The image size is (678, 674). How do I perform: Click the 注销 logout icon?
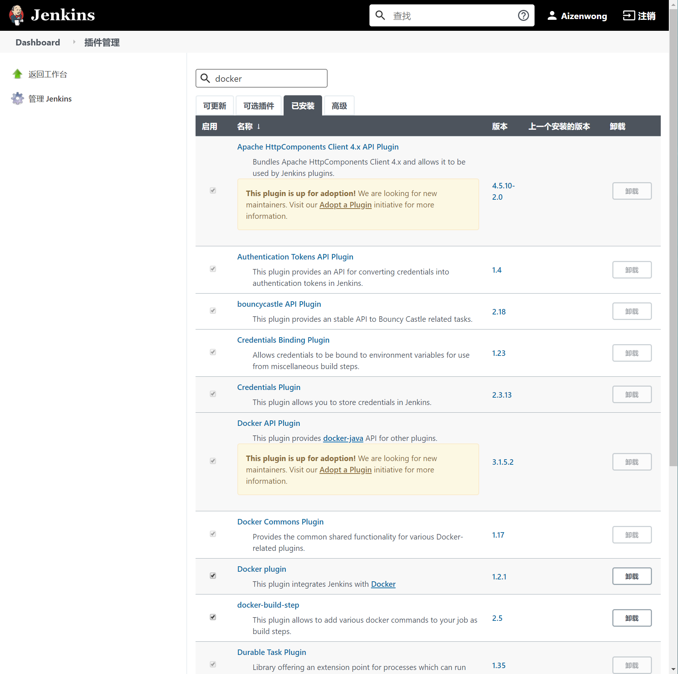coord(629,15)
